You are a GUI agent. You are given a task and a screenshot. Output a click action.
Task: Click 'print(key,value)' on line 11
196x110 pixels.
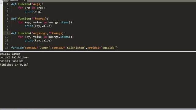(38, 41)
